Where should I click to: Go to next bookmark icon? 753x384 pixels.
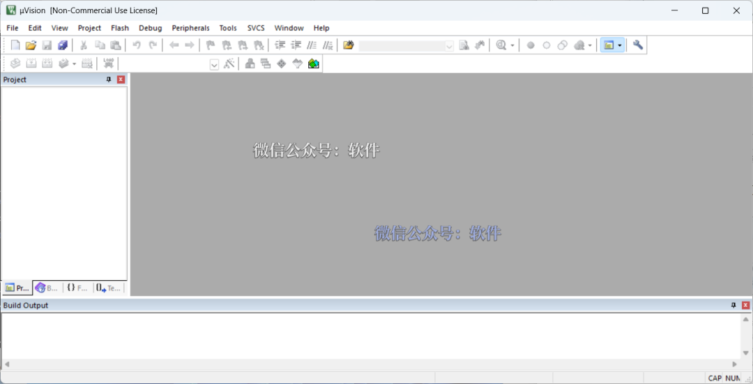(243, 45)
